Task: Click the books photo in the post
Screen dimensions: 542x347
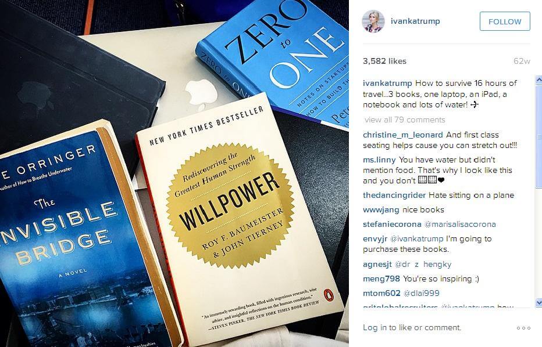Action: tap(174, 173)
